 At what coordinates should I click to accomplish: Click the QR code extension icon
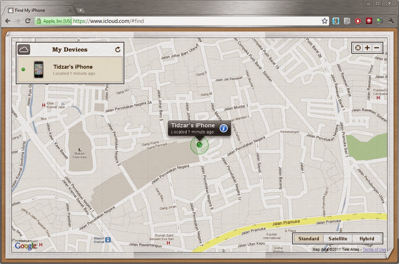coord(347,21)
